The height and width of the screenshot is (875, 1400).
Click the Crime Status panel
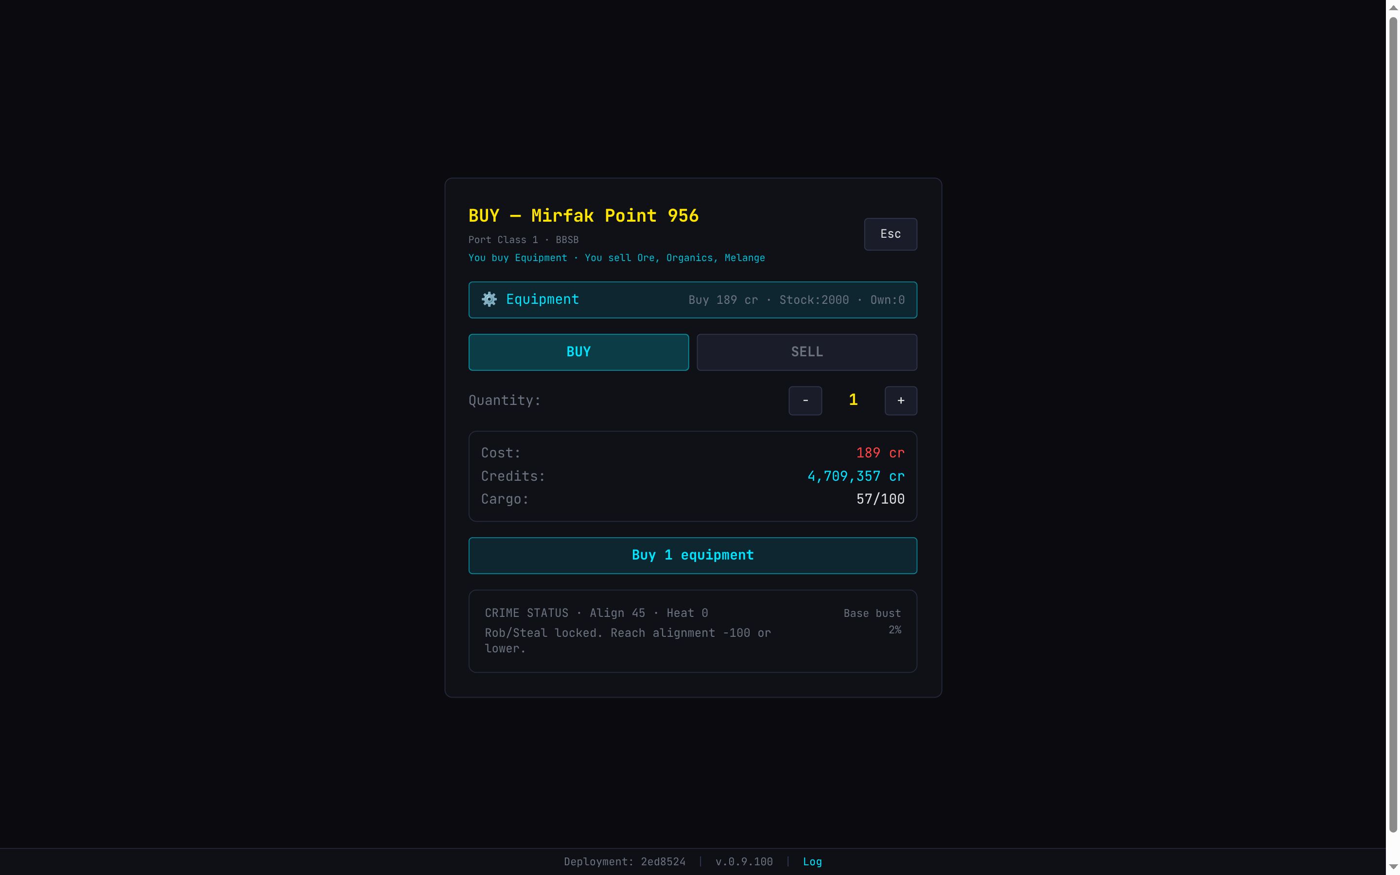pos(693,631)
